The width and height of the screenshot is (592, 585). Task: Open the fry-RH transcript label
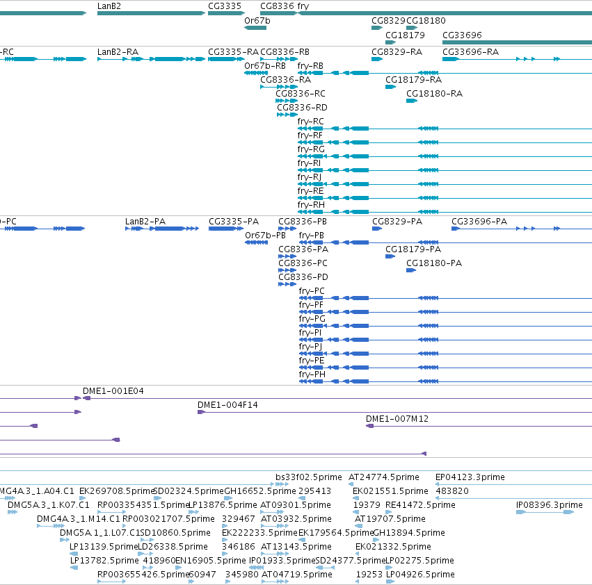pyautogui.click(x=311, y=205)
